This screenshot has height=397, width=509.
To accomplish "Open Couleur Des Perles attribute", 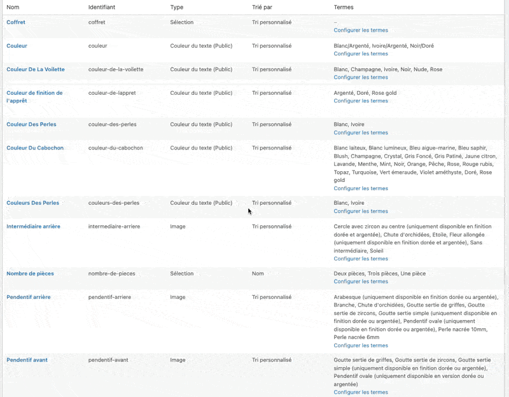I will tap(31, 124).
